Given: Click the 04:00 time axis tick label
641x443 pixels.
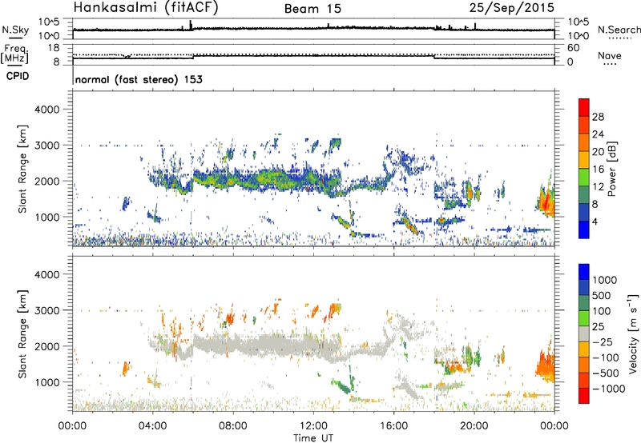Looking at the screenshot, I should (x=152, y=426).
